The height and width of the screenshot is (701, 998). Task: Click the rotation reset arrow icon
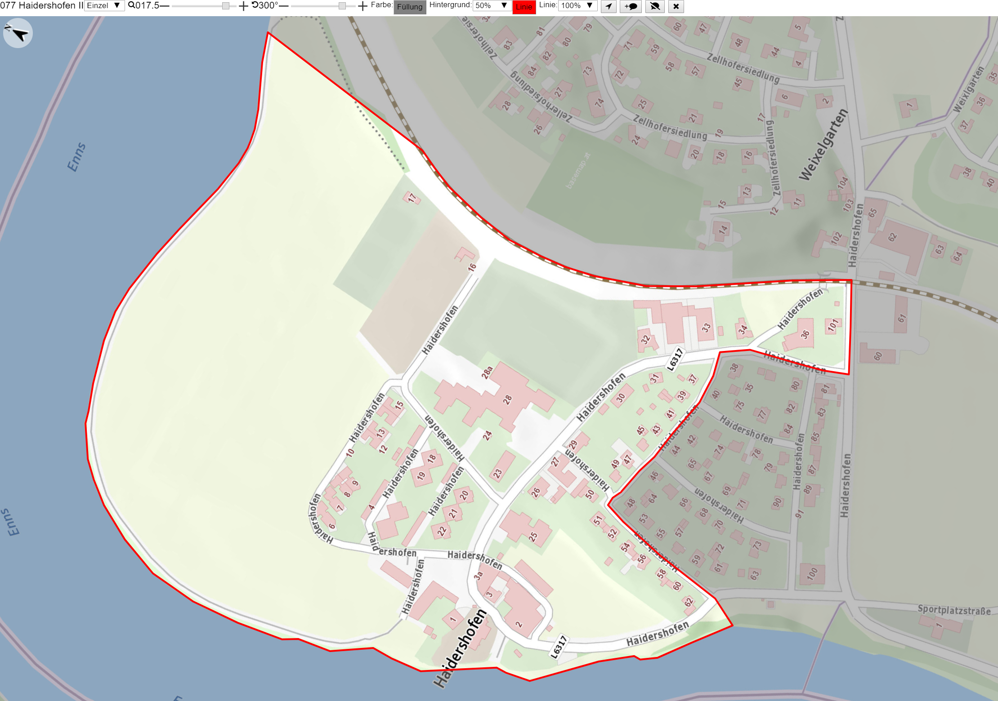point(255,5)
